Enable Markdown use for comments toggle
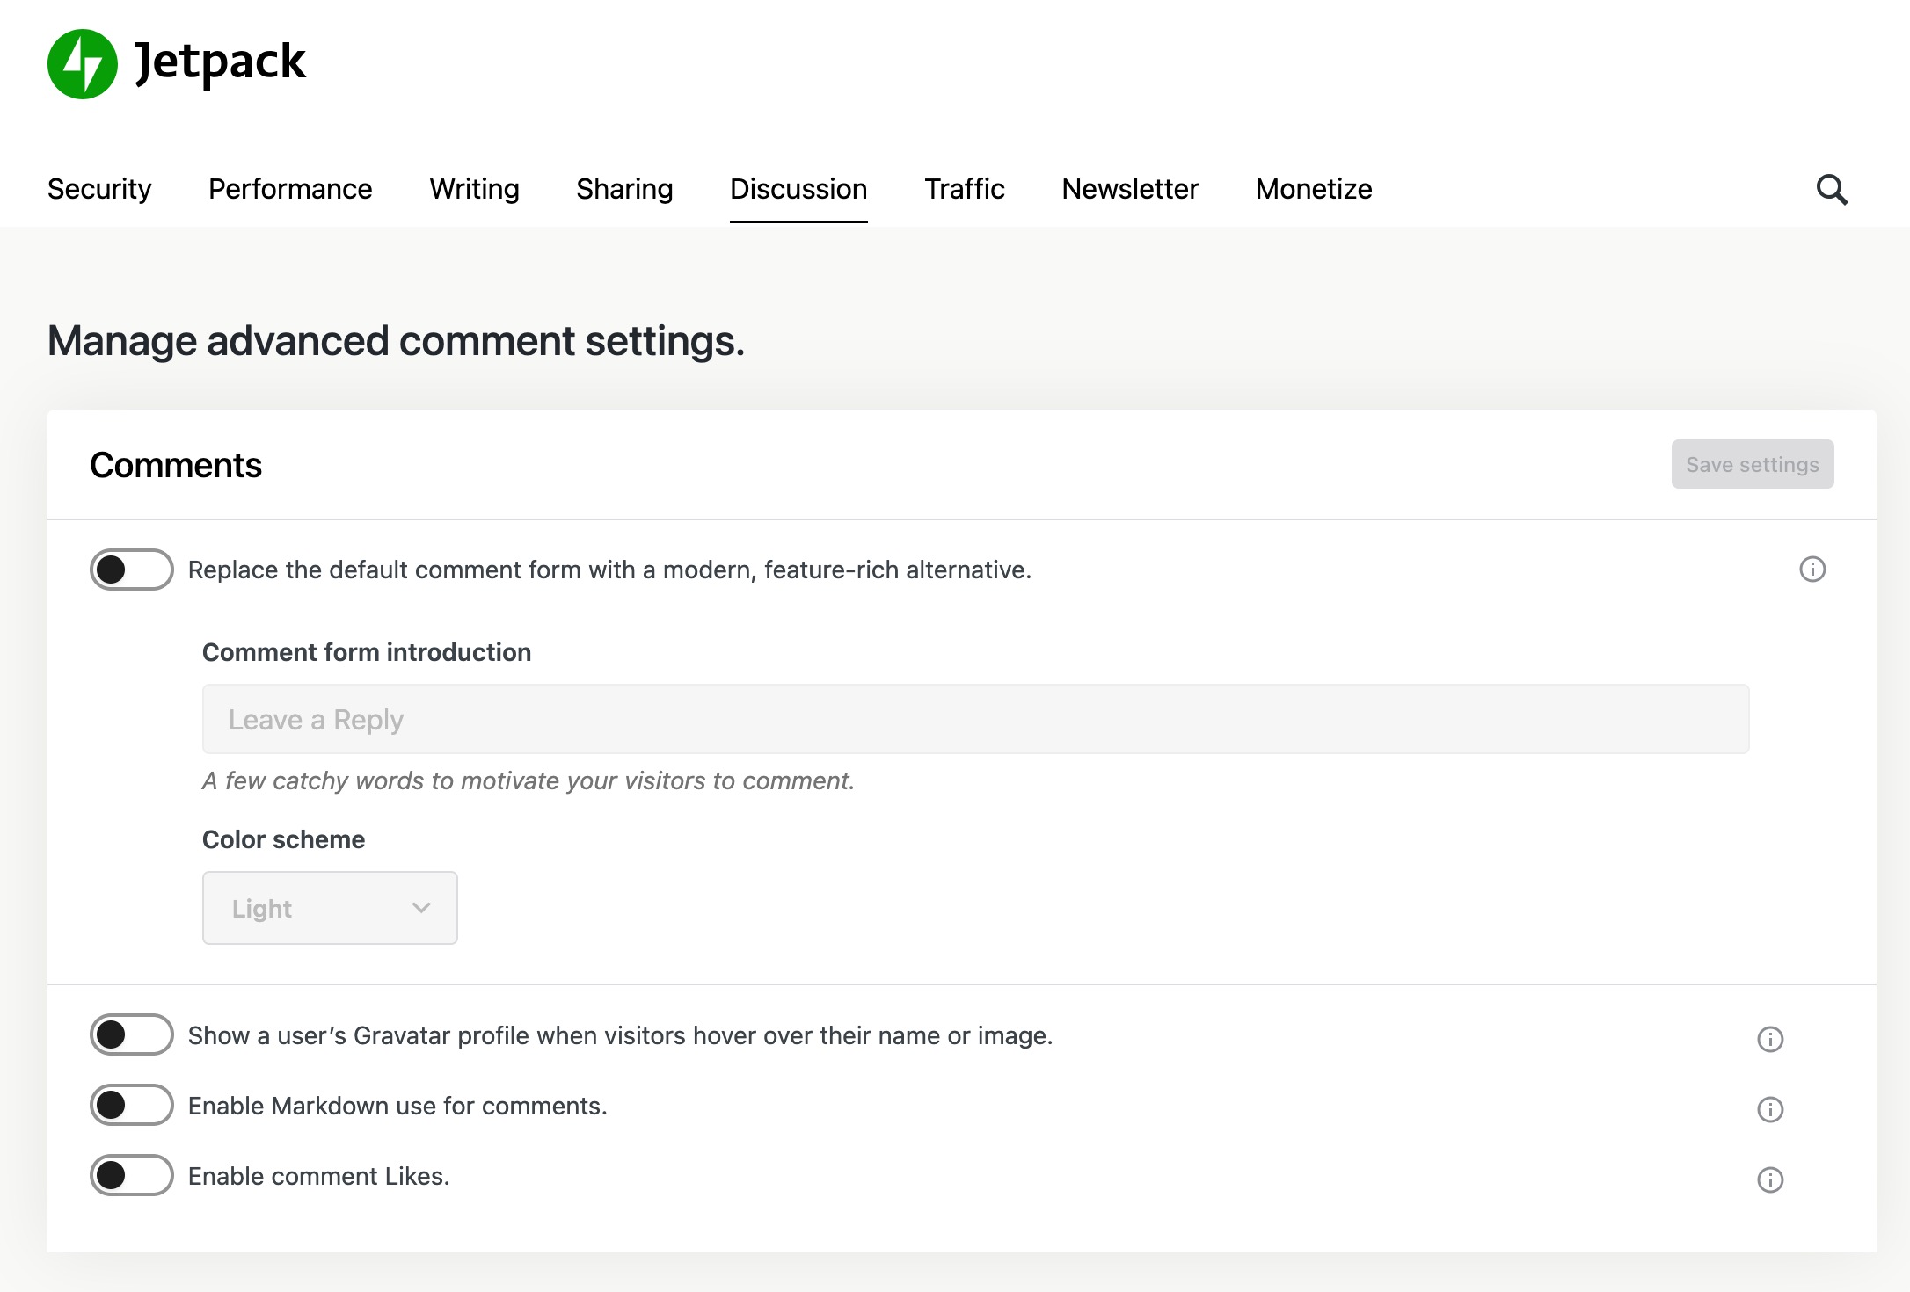 [x=132, y=1105]
